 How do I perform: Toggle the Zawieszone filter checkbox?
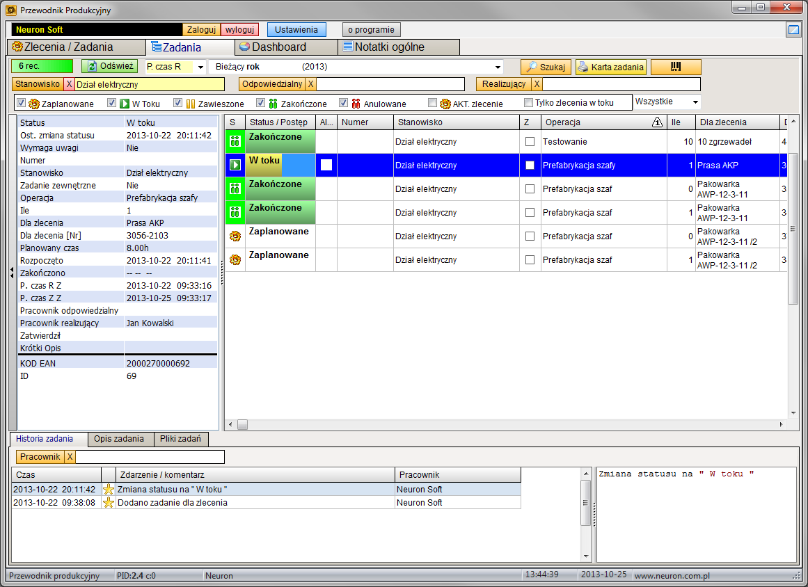[177, 102]
